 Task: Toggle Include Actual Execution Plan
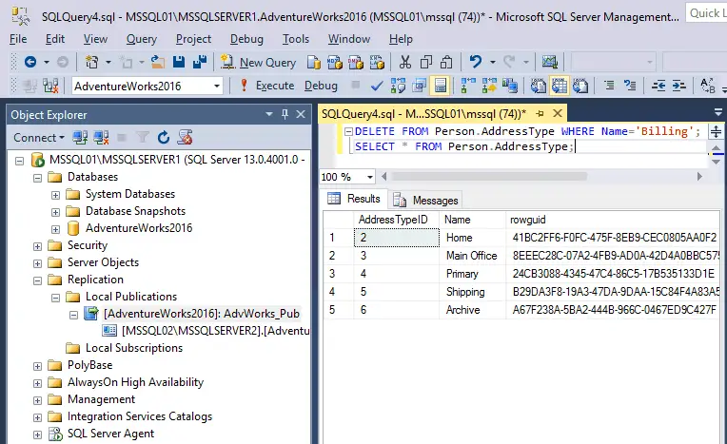pyautogui.click(x=468, y=86)
